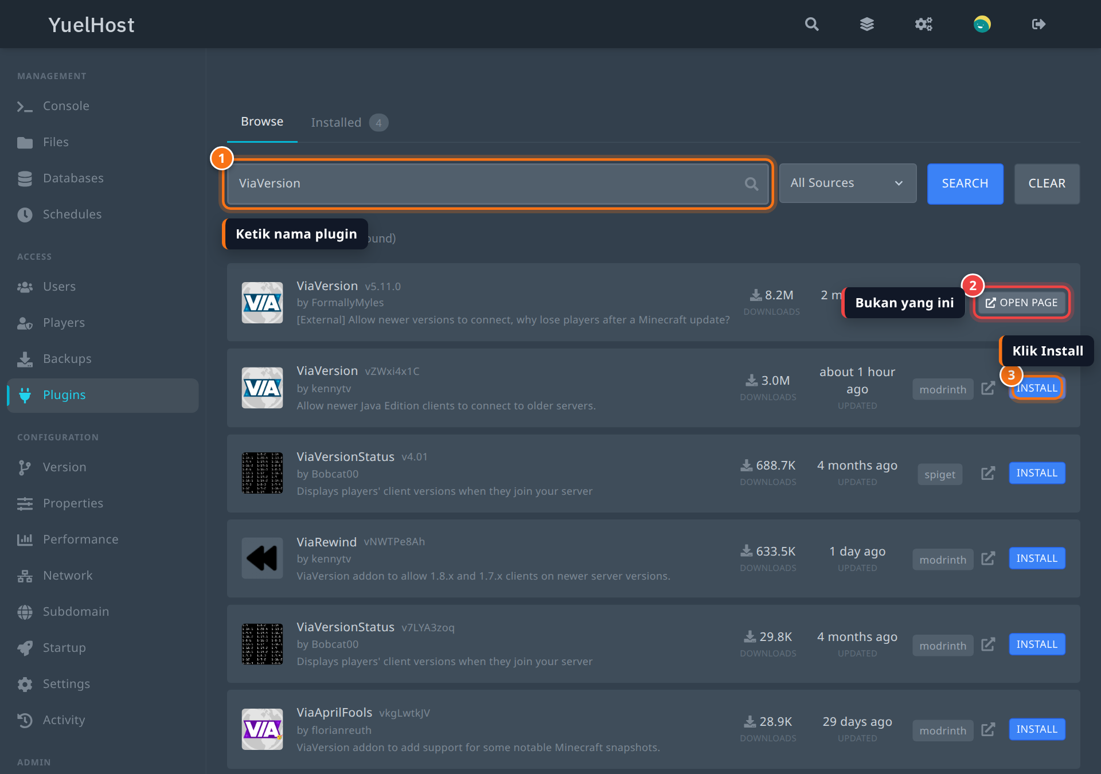Click the plugin search input field
The height and width of the screenshot is (774, 1101).
(498, 183)
